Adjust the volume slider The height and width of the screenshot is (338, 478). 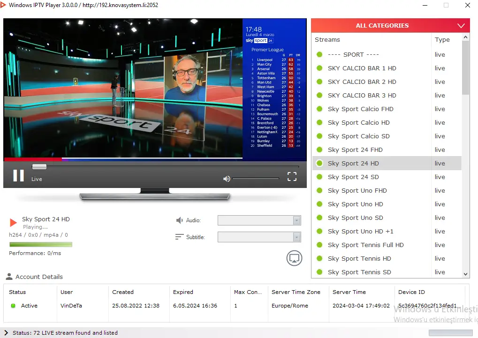click(x=256, y=179)
